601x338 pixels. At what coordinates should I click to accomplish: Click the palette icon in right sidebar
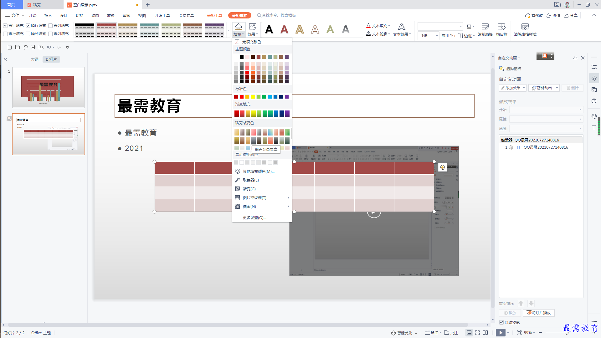pyautogui.click(x=594, y=116)
